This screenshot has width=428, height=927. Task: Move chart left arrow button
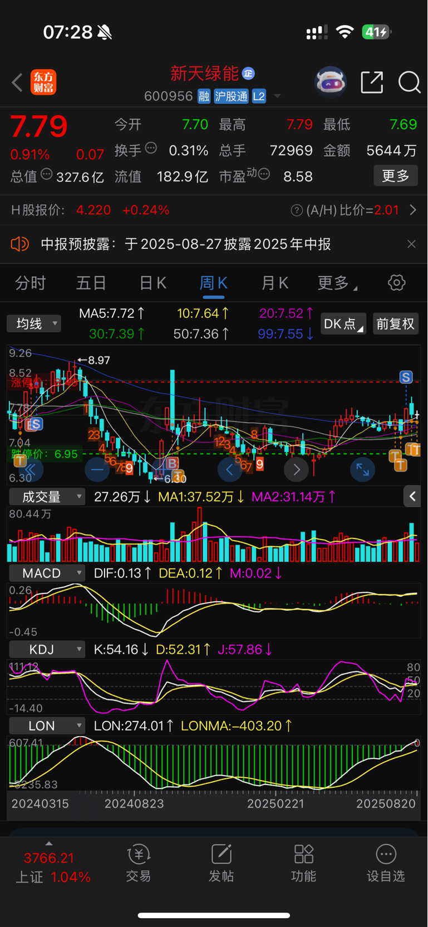tap(229, 470)
